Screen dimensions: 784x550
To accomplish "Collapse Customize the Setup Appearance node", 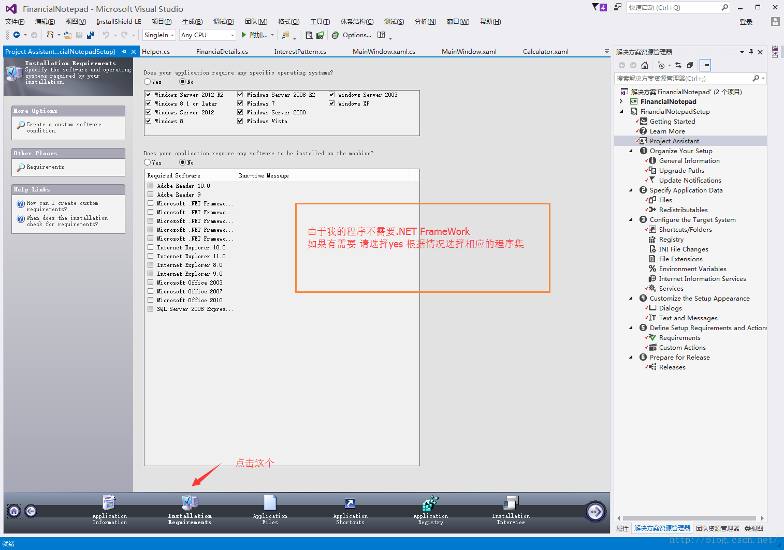I will click(631, 298).
